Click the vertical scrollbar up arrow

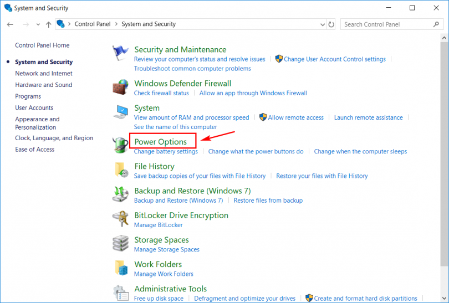[x=444, y=38]
